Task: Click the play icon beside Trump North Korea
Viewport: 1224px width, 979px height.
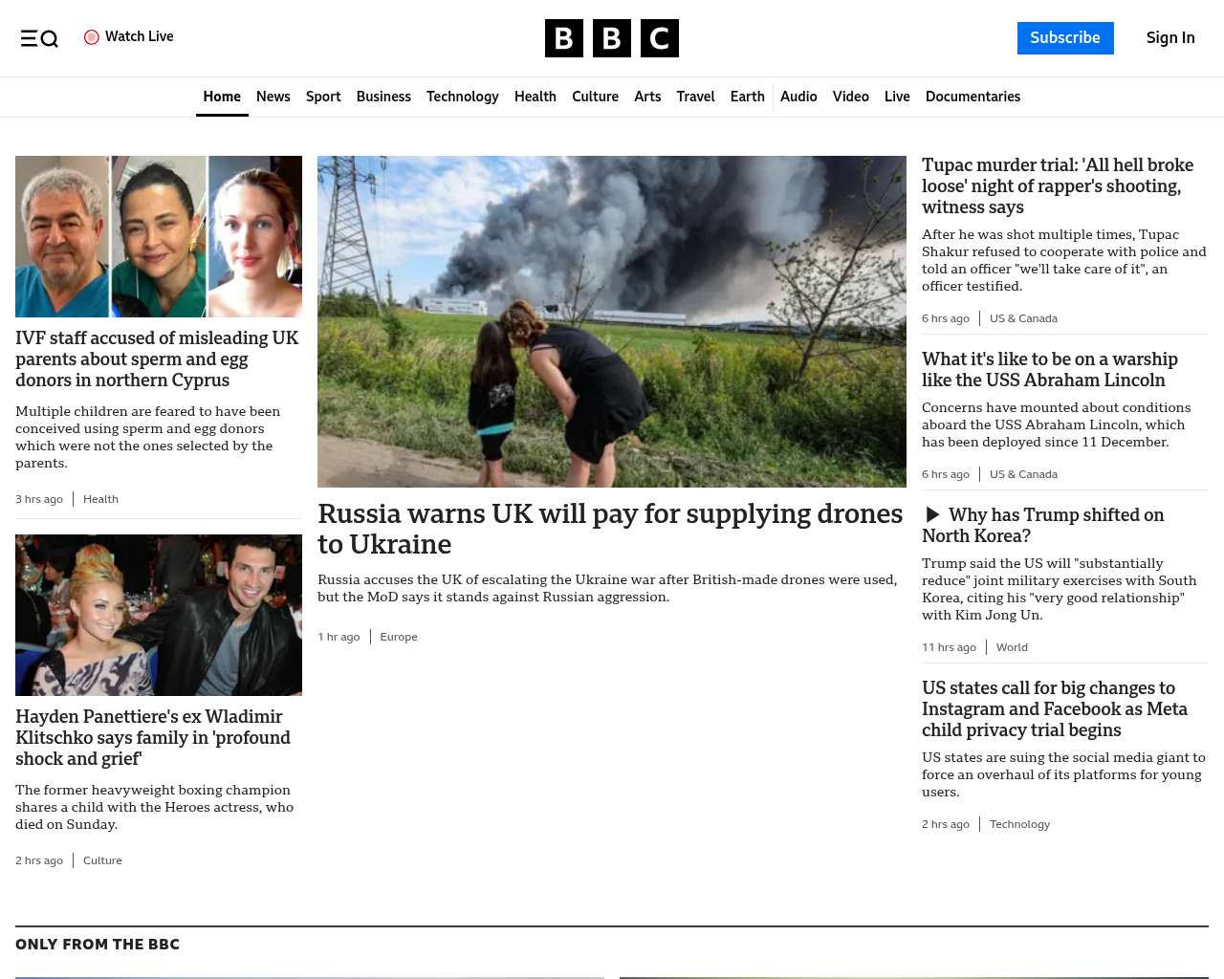Action: pos(932,515)
